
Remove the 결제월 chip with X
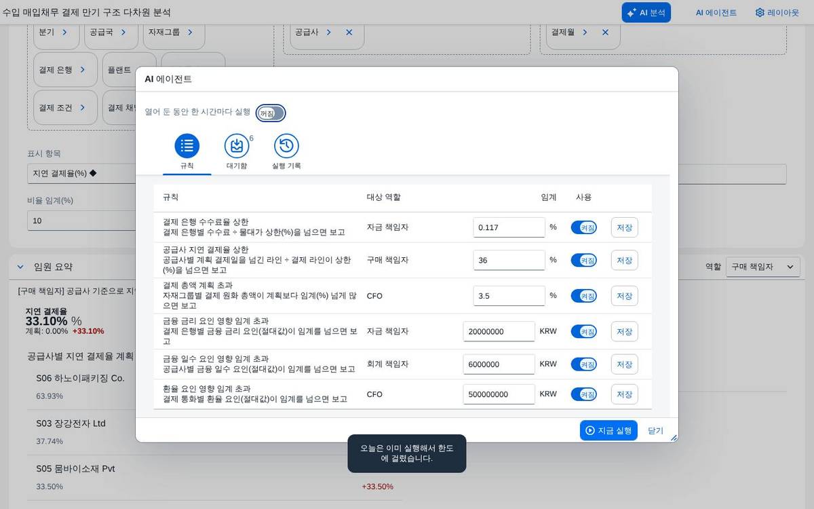coord(605,32)
